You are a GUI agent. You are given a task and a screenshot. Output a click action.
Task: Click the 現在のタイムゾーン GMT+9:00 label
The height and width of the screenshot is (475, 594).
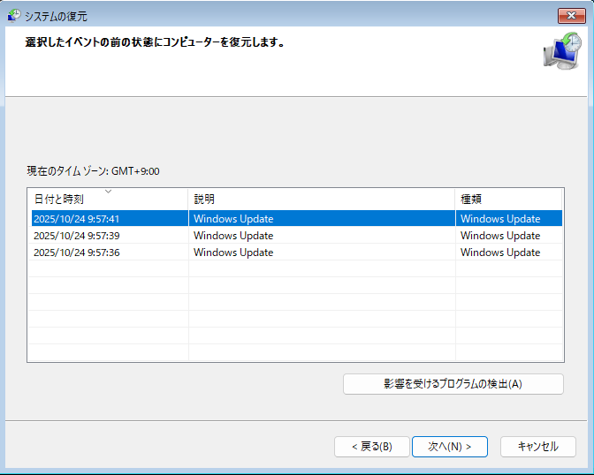93,171
